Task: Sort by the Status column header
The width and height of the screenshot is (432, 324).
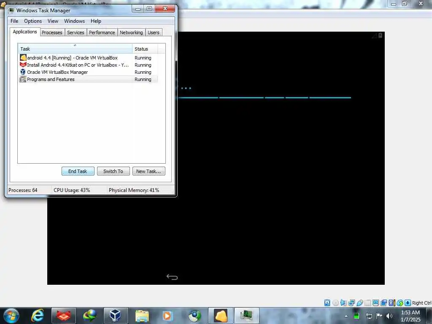Action: [x=145, y=49]
